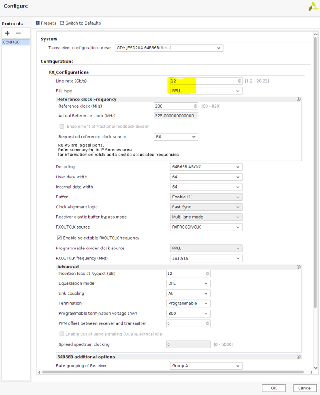Clear the Reference clock value with x icon
Viewport: 320px width, 395px height.
pyautogui.click(x=196, y=106)
